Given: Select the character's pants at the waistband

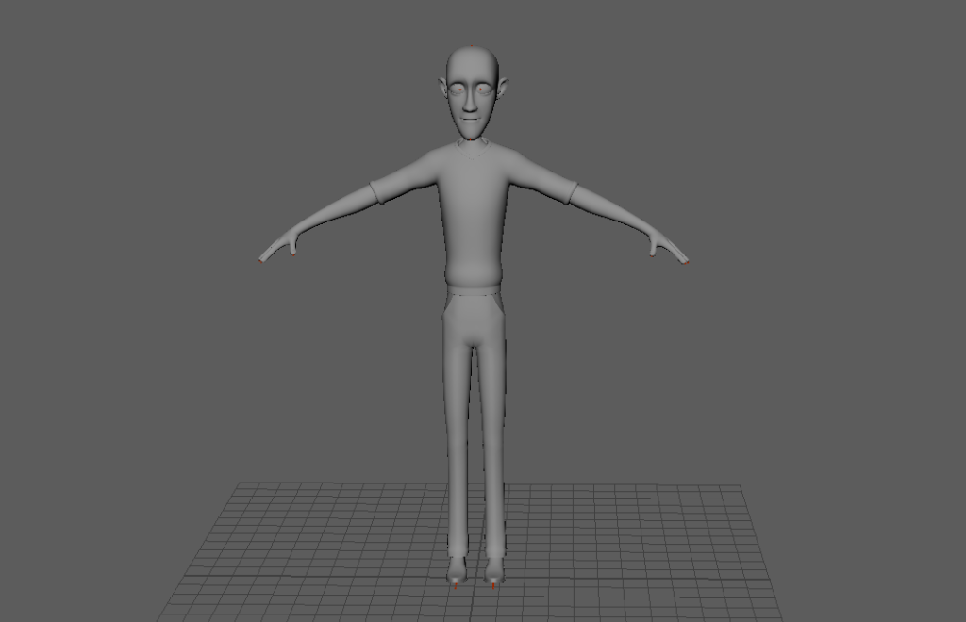Looking at the screenshot, I should (474, 290).
